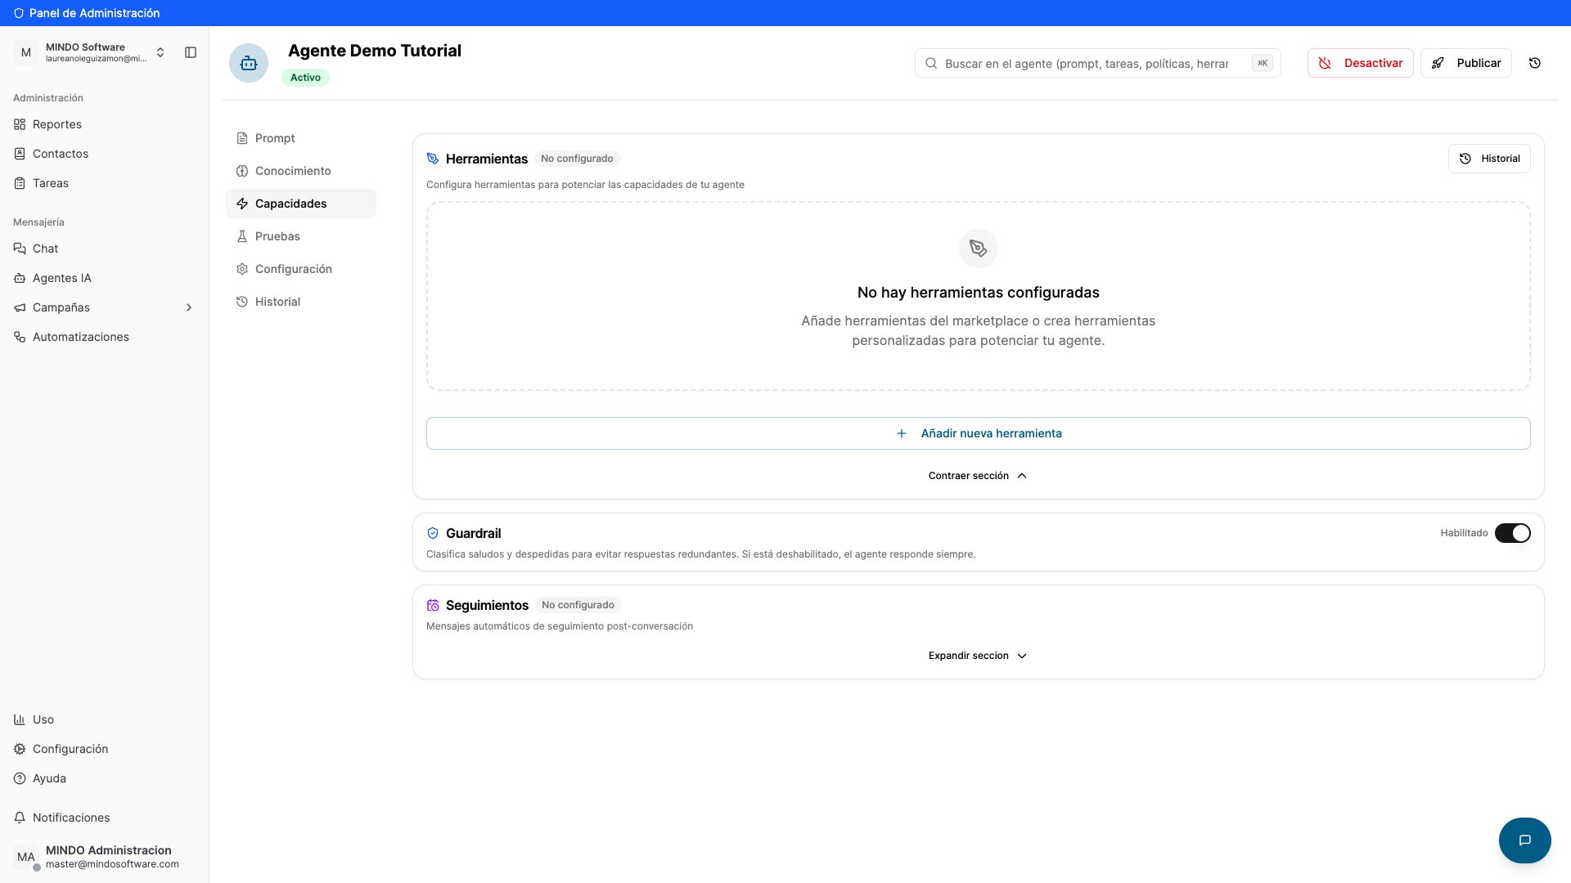Open the Ayuda page
Image resolution: width=1571 pixels, height=883 pixels.
point(105,778)
